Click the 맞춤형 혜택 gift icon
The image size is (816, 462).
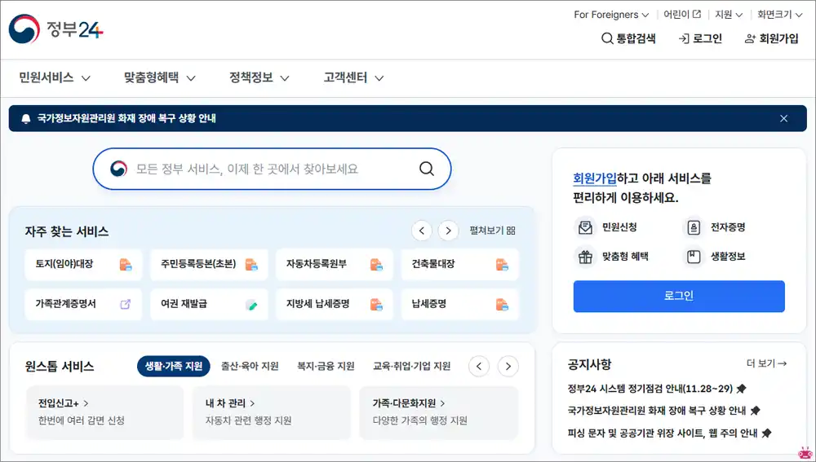pyautogui.click(x=585, y=257)
